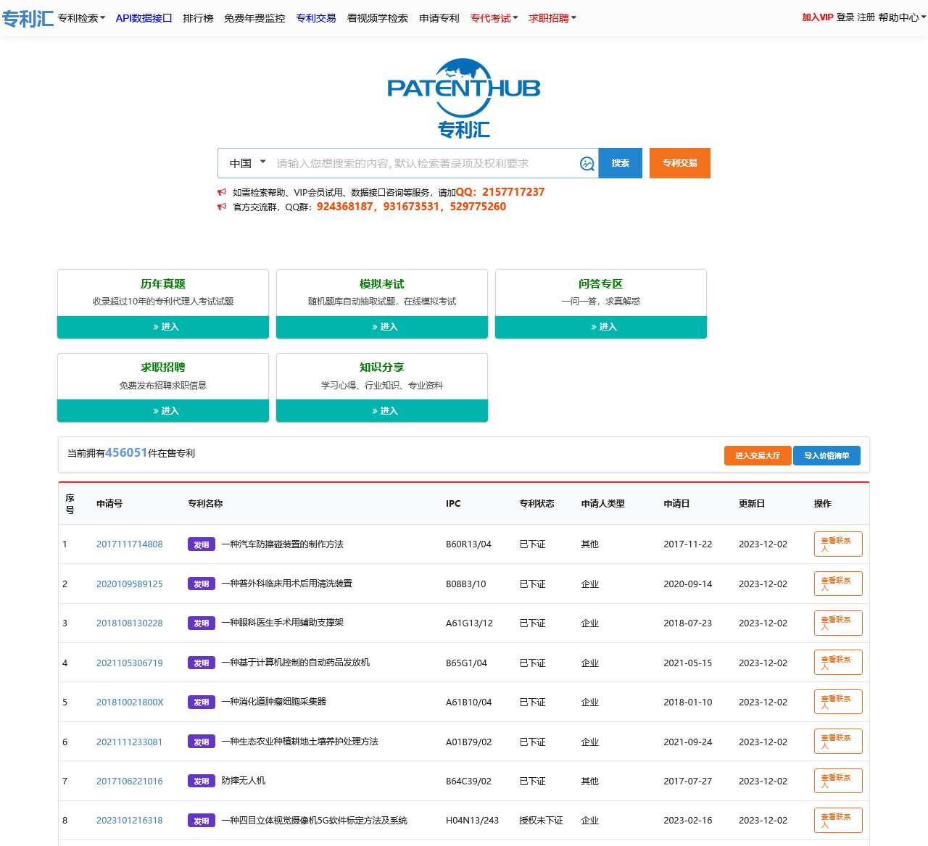Expand the 求职招聘 header dropdown

552,18
